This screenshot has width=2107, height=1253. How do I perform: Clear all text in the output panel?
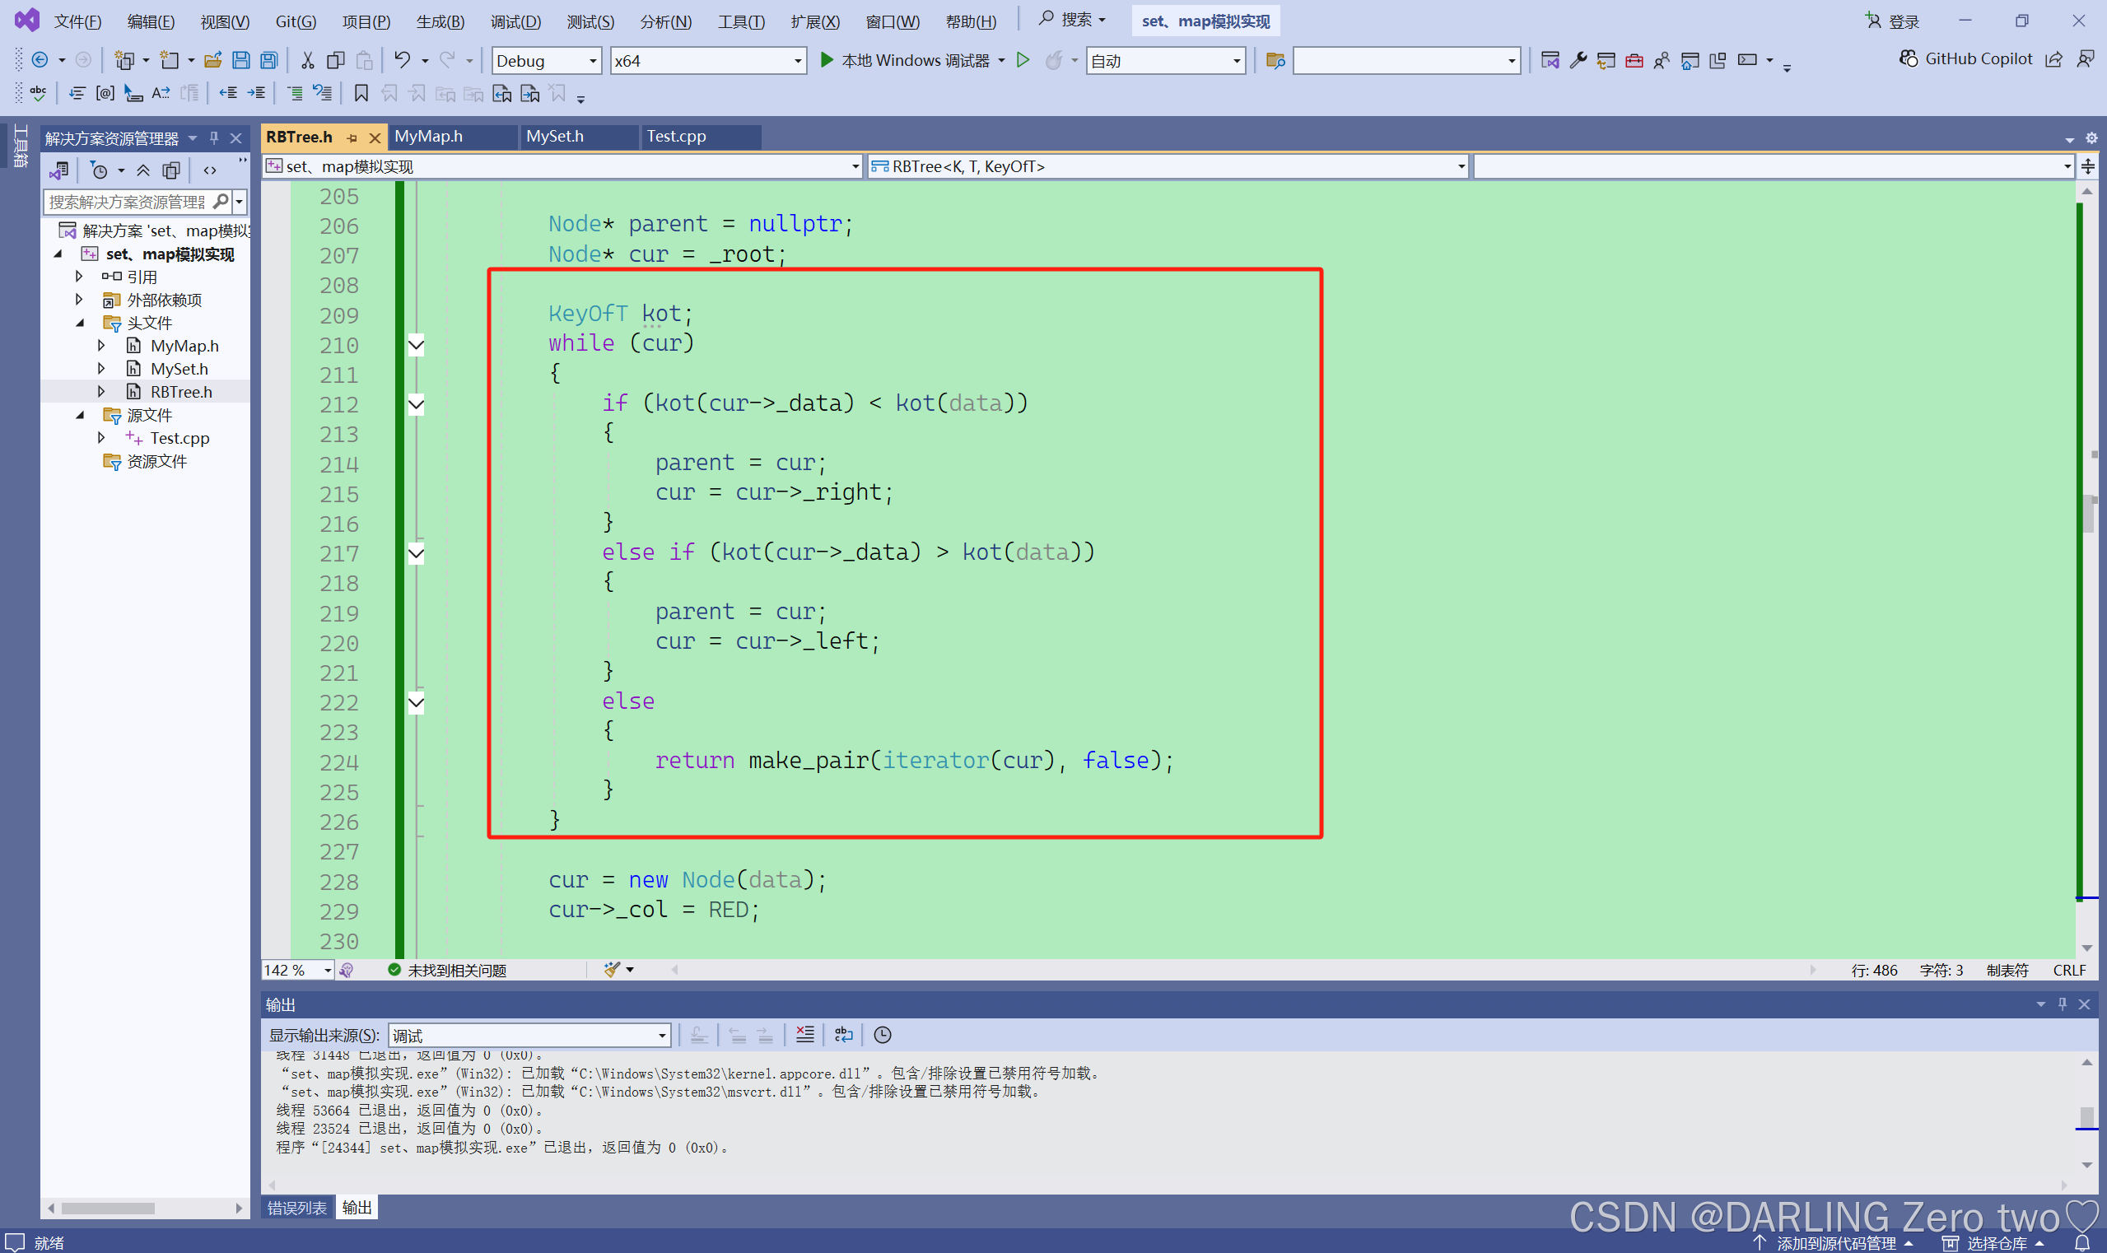(804, 1034)
